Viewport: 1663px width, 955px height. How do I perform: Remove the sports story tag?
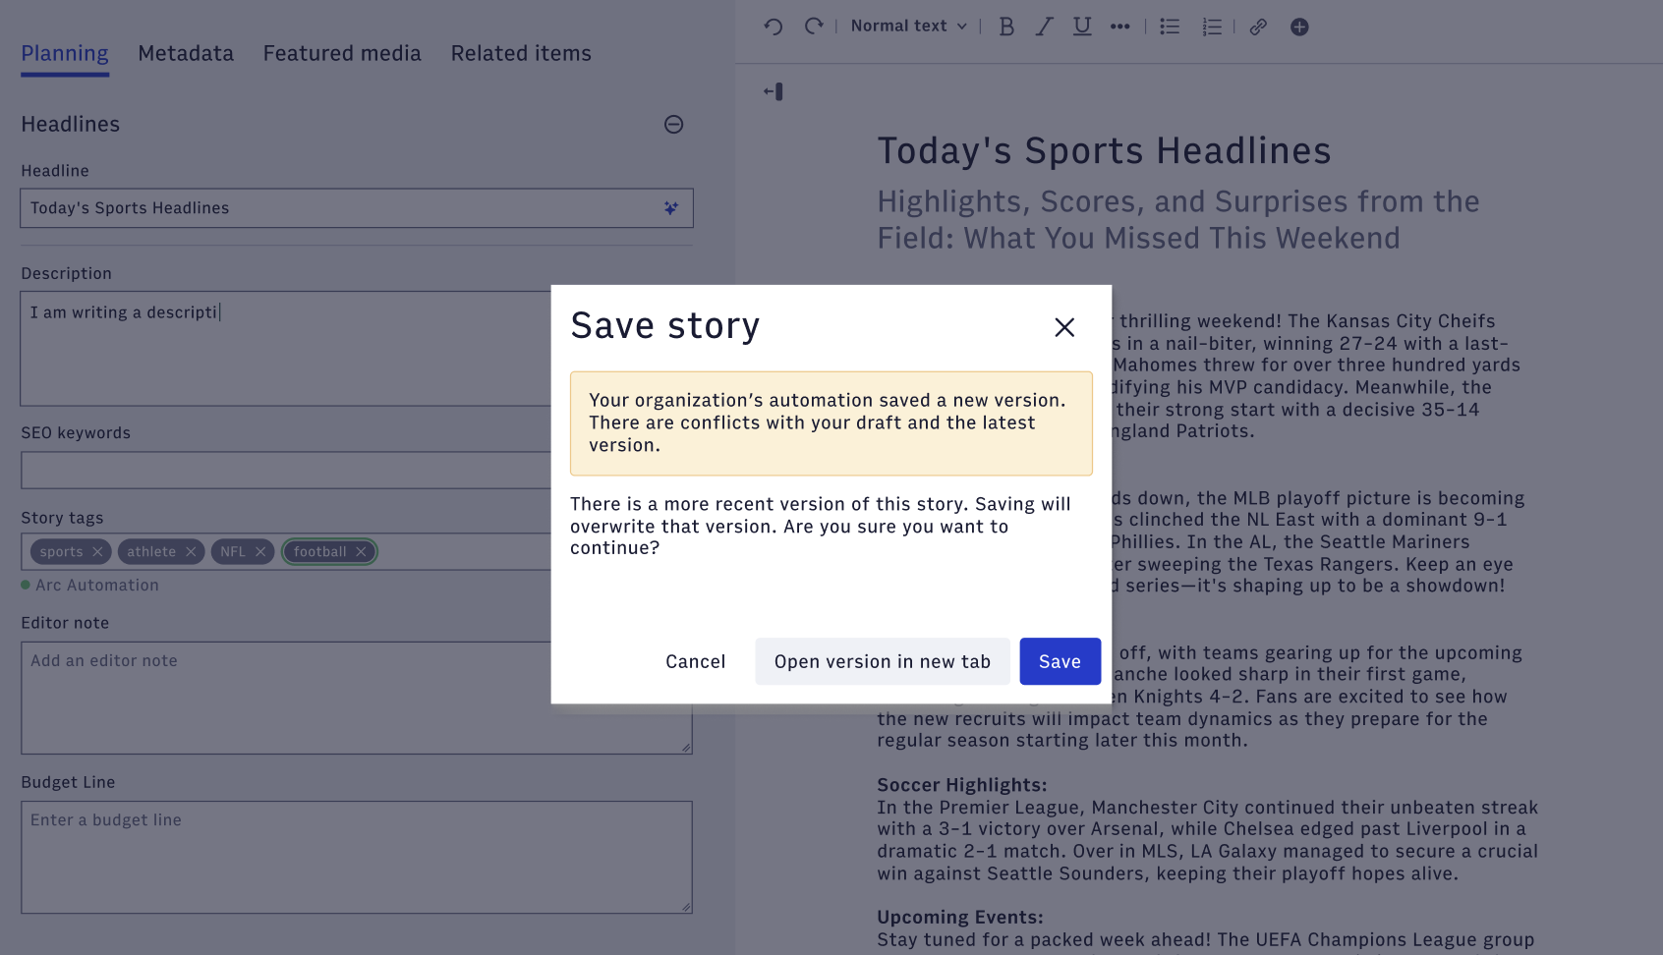pos(97,552)
